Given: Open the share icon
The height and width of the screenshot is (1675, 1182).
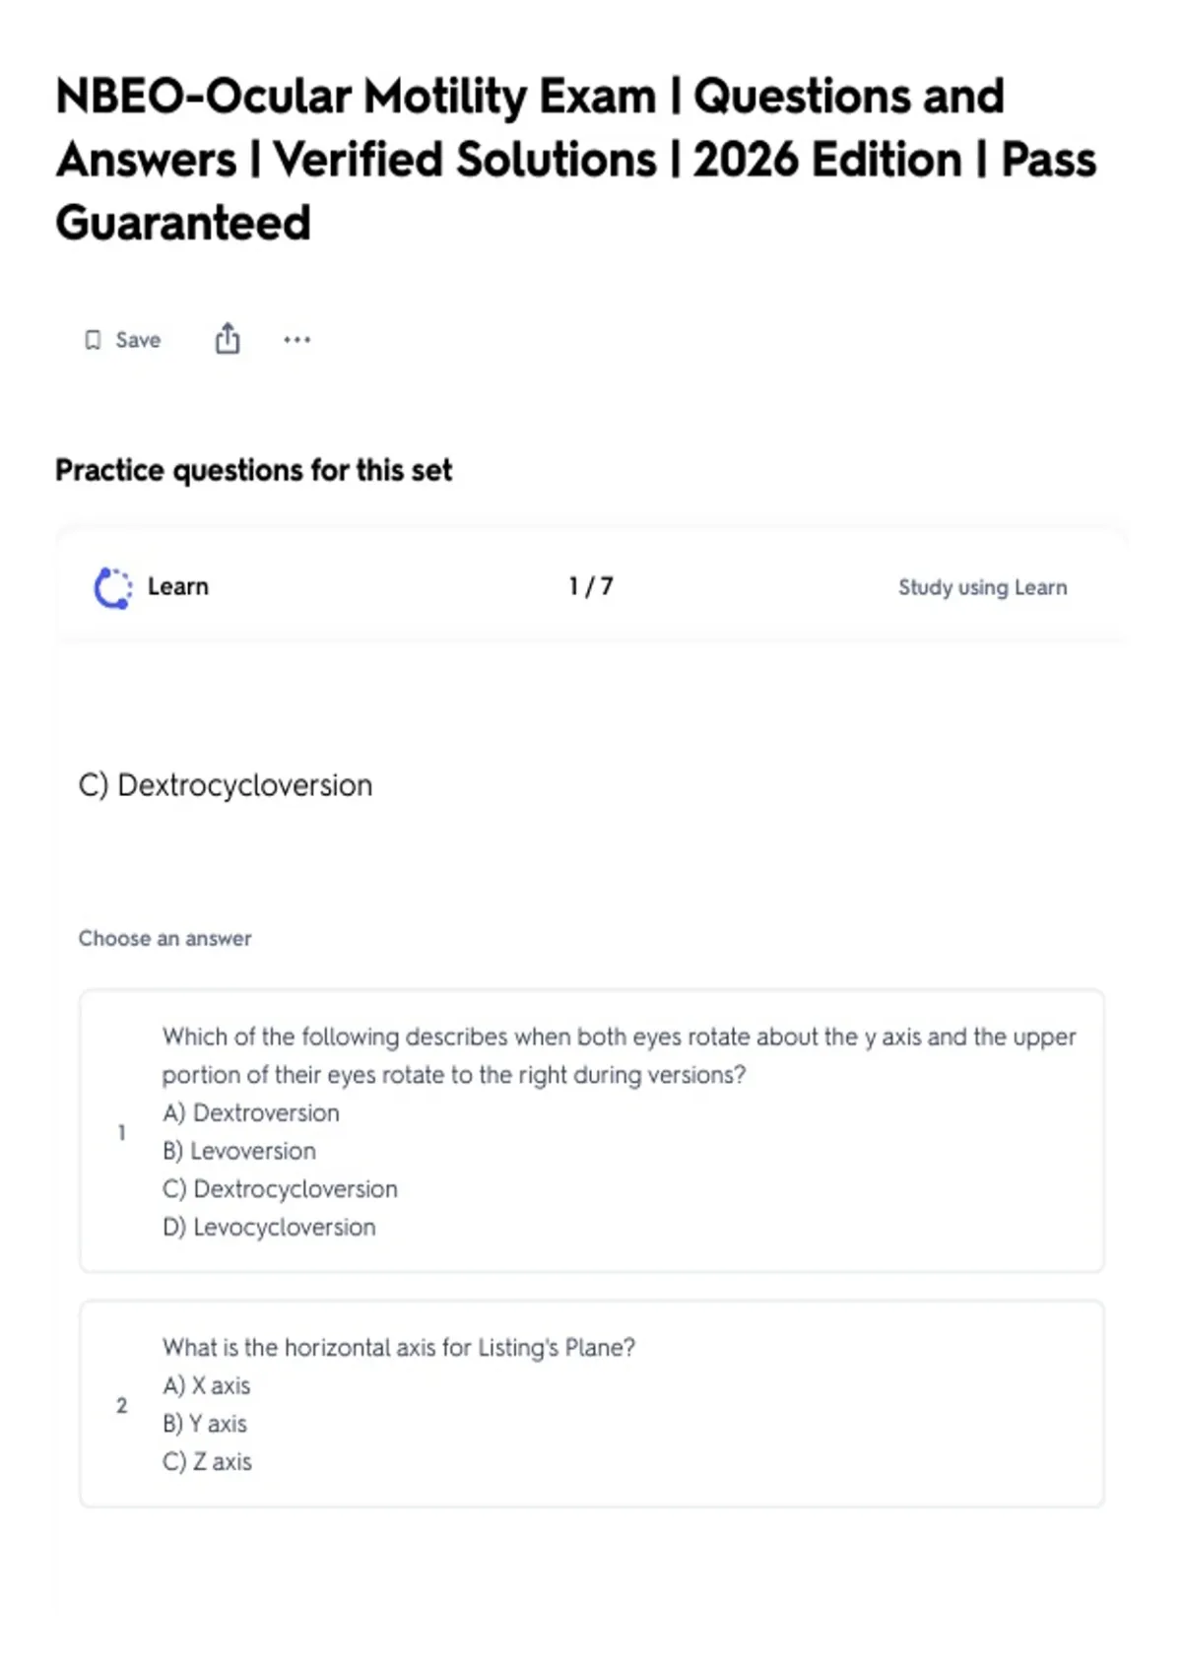Looking at the screenshot, I should [x=228, y=338].
